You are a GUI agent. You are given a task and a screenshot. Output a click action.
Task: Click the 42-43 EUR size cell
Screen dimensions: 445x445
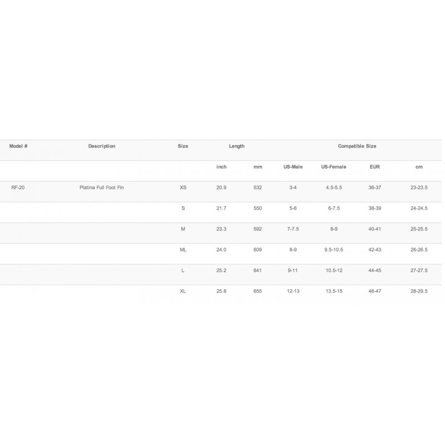coord(374,250)
